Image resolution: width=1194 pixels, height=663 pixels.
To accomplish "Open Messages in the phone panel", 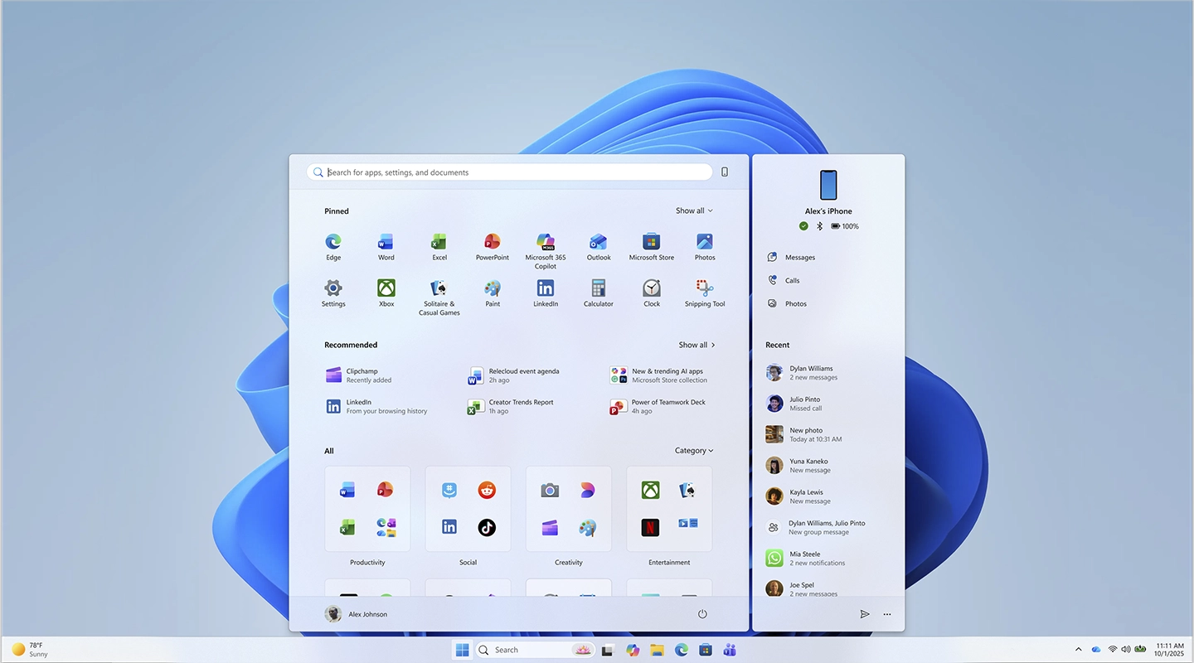I will click(x=792, y=257).
